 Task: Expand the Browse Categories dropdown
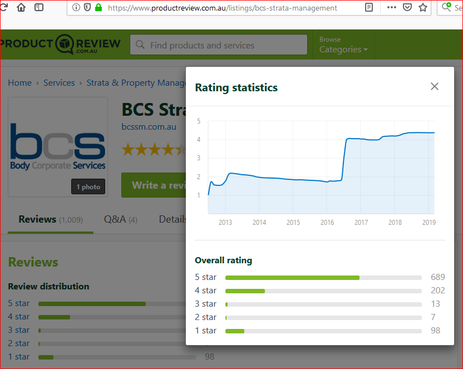(343, 45)
